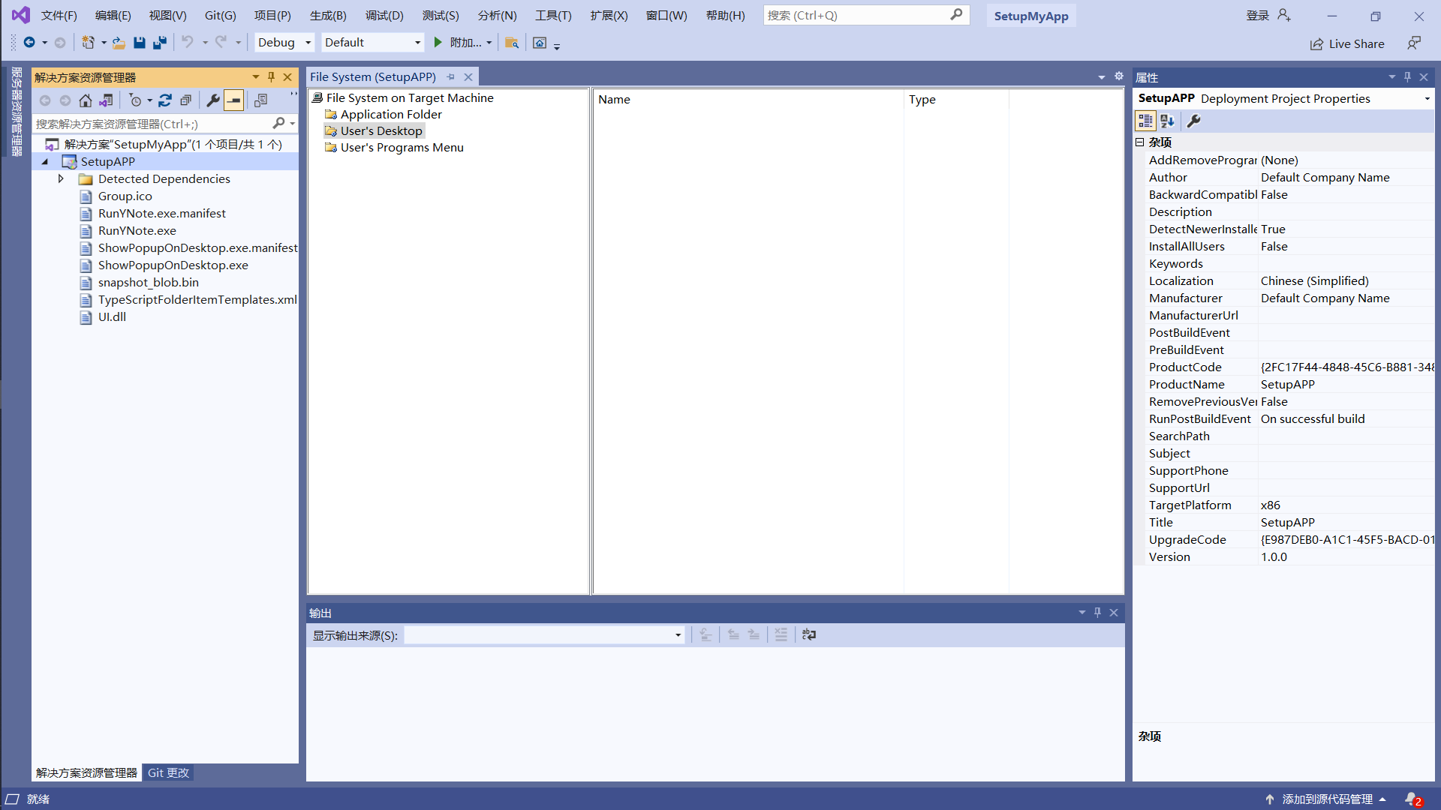Select the Application Folder tree node

tap(391, 114)
